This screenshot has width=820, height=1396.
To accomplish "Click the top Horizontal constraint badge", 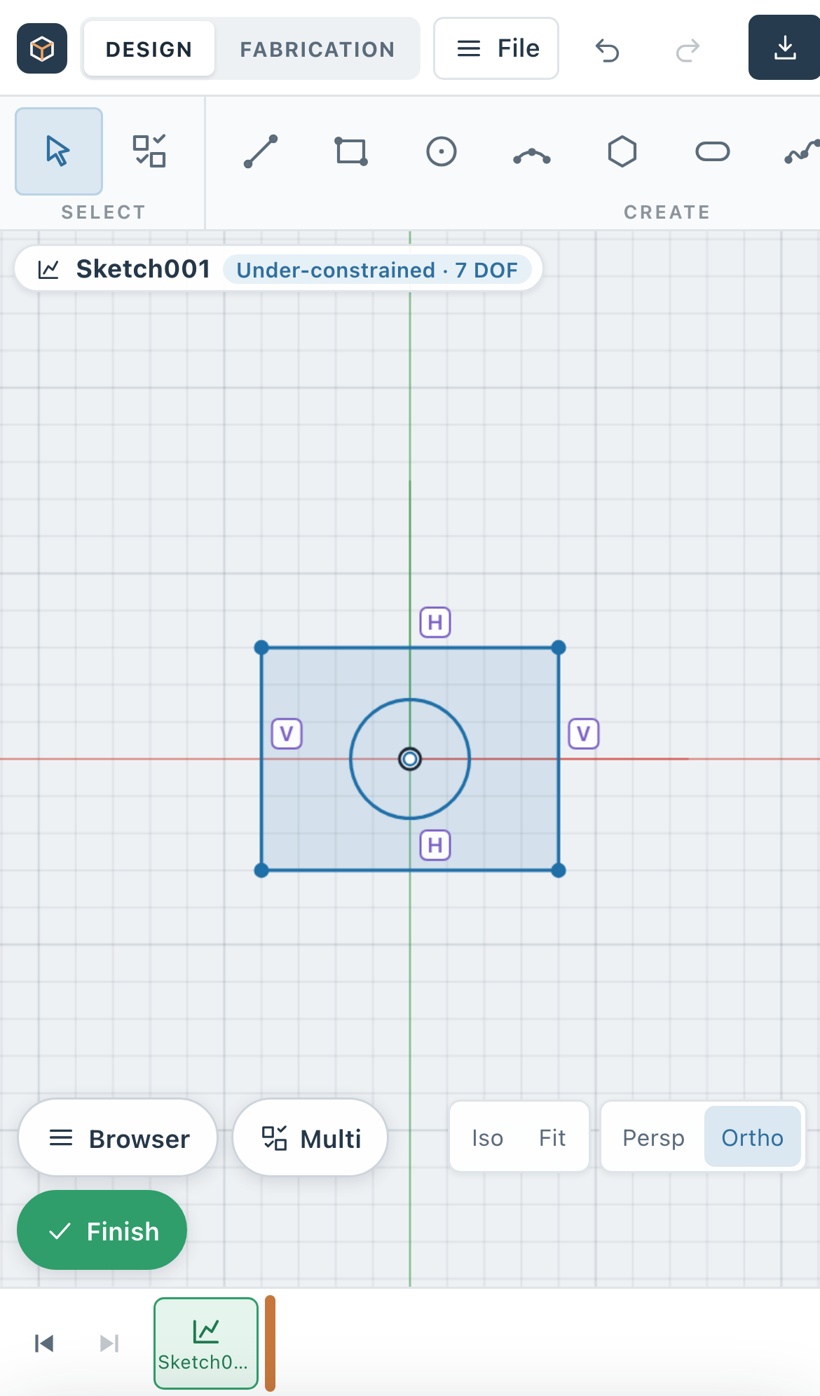I will (435, 622).
